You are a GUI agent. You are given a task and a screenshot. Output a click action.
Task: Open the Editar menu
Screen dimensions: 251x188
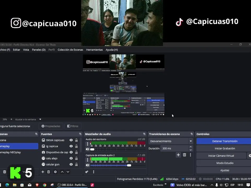pos(16,50)
